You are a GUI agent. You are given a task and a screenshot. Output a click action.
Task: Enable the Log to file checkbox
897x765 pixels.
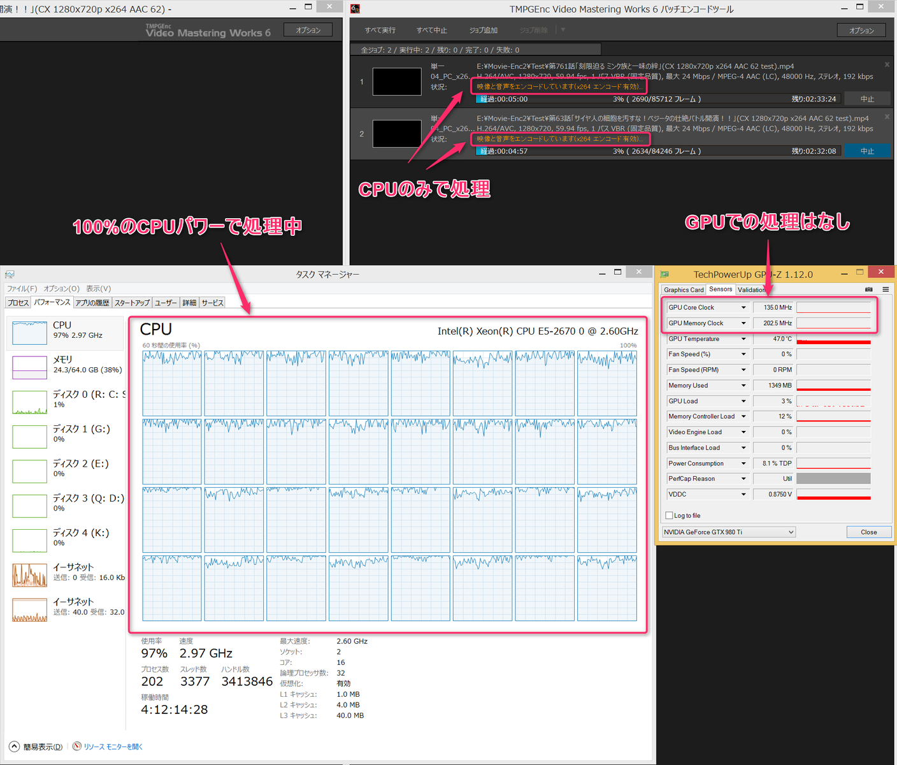pos(669,515)
